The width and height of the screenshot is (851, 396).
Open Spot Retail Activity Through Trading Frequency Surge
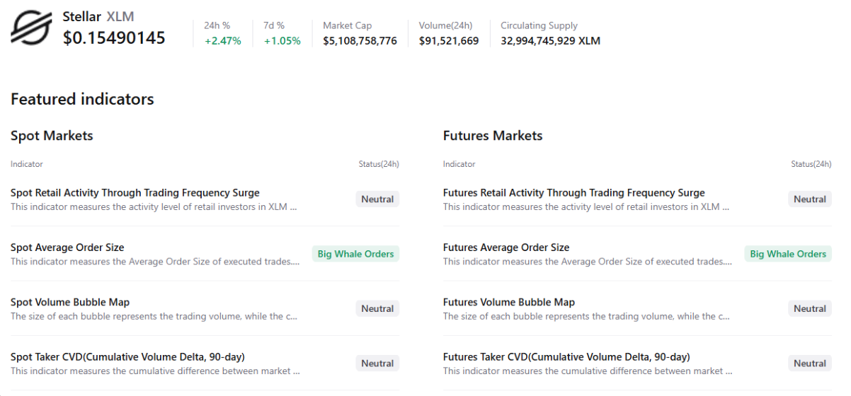(135, 193)
